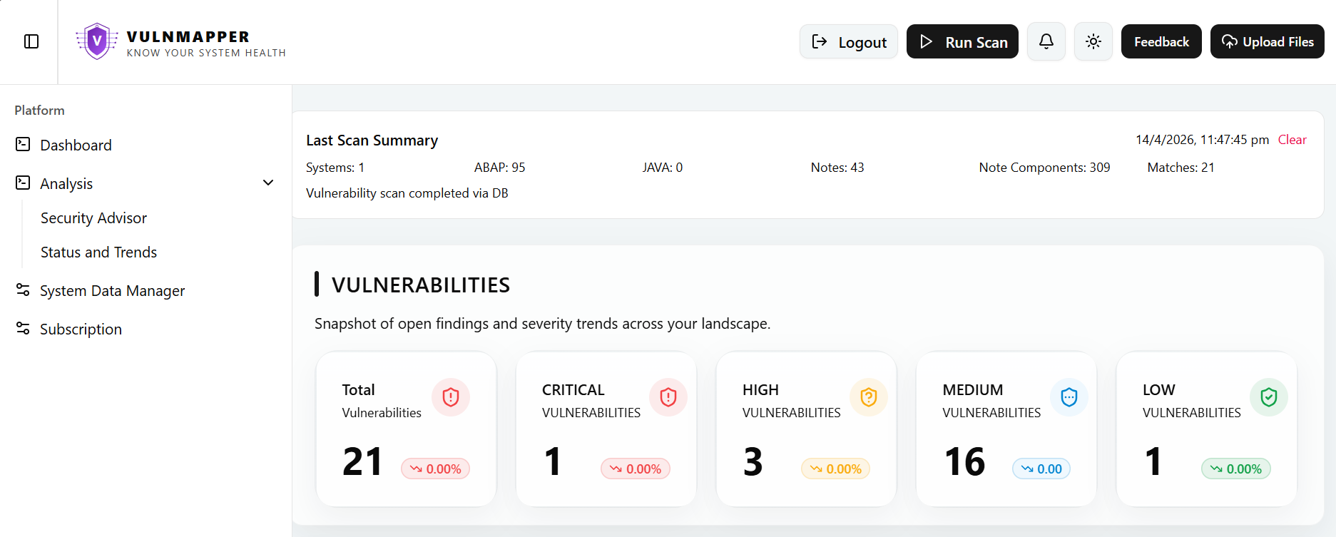Click the Critical vulnerabilities shield icon

click(x=668, y=397)
